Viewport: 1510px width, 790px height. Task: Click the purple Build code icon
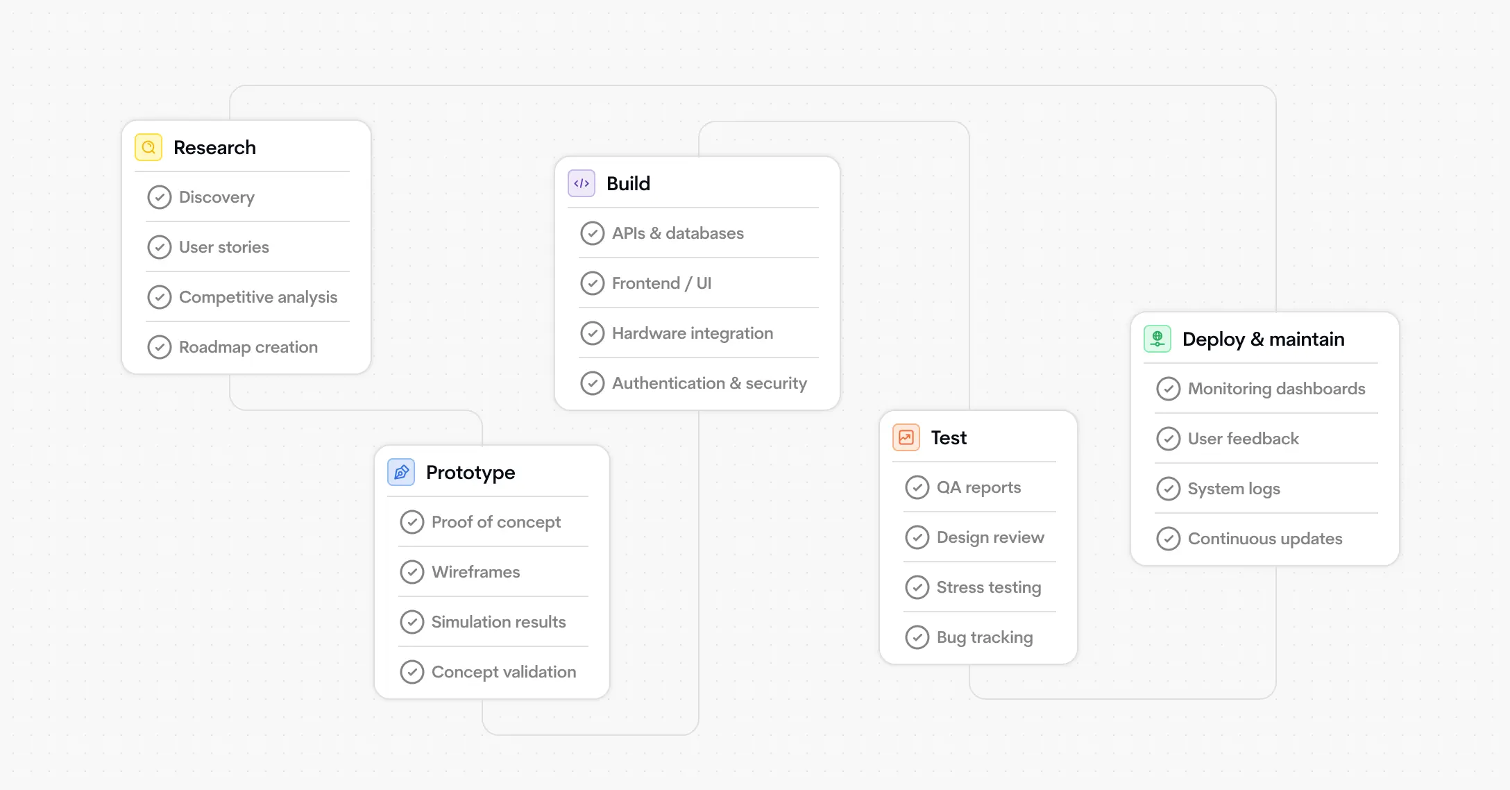coord(582,183)
